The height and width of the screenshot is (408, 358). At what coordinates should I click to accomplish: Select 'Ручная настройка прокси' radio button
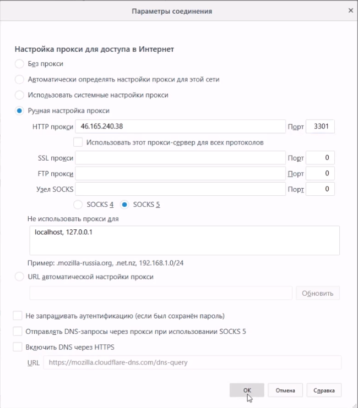20,111
